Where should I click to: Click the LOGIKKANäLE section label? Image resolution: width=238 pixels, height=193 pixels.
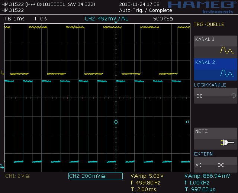(210, 85)
